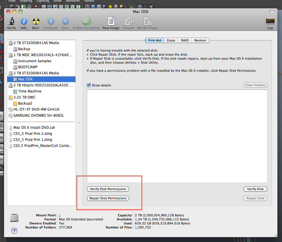Click Maya's isolate select icon with green dashed box
This screenshot has width=282, height=242.
131,6
